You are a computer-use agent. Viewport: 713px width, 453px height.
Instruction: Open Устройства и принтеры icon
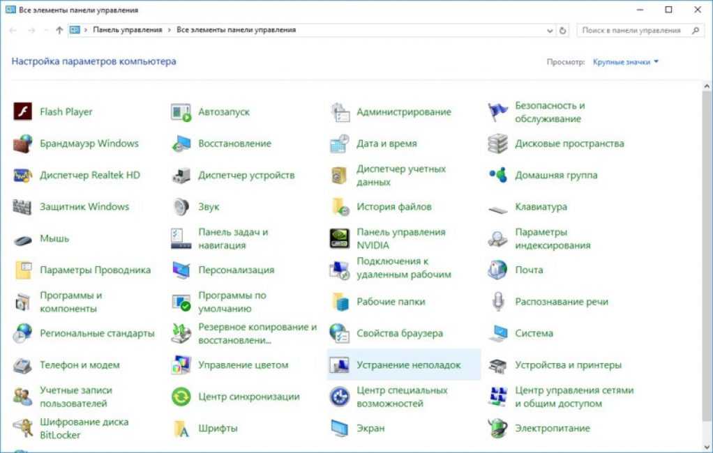[x=497, y=365]
